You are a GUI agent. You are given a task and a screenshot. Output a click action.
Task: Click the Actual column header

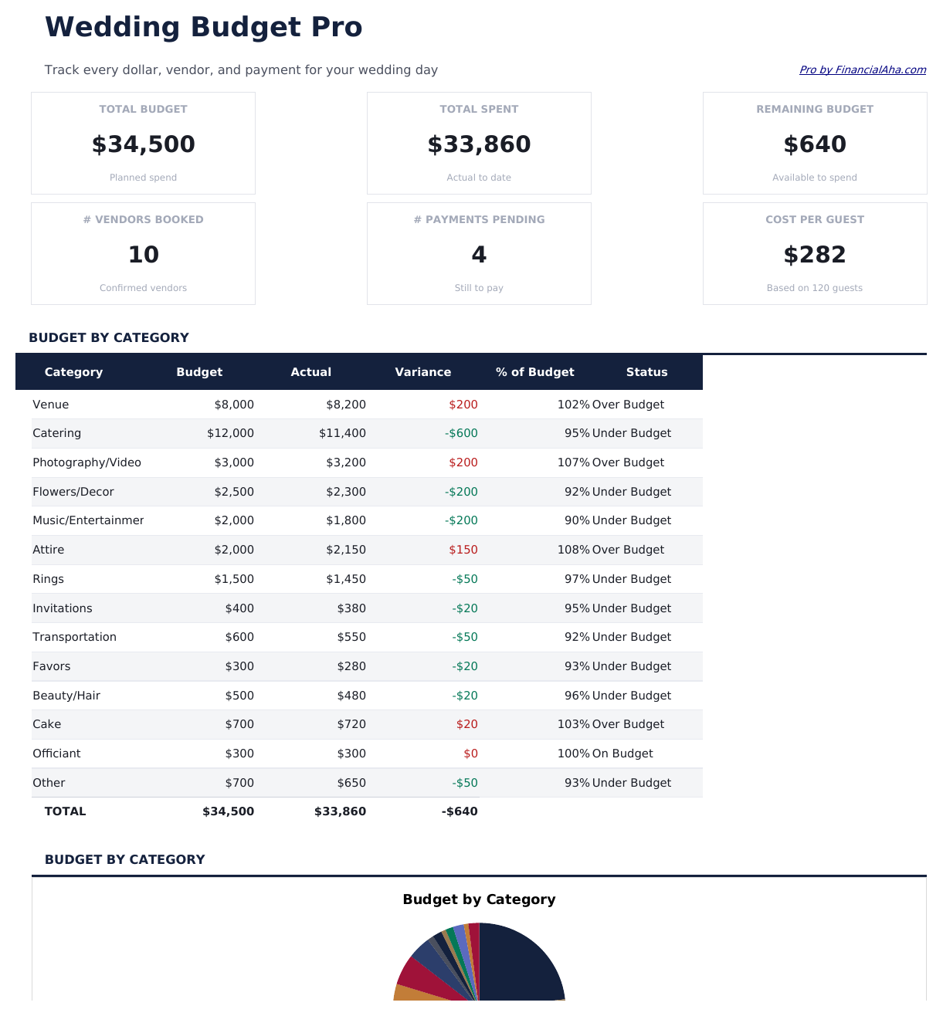[x=311, y=372]
